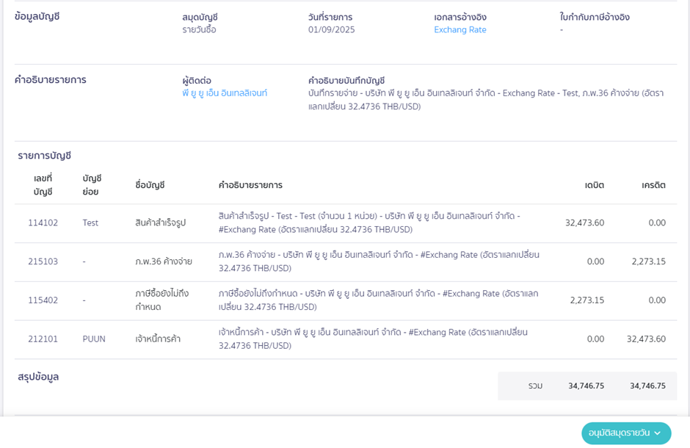Image resolution: width=690 pixels, height=448 pixels.
Task: Click the ข้อมูลบัญชี section header
Action: [x=37, y=17]
